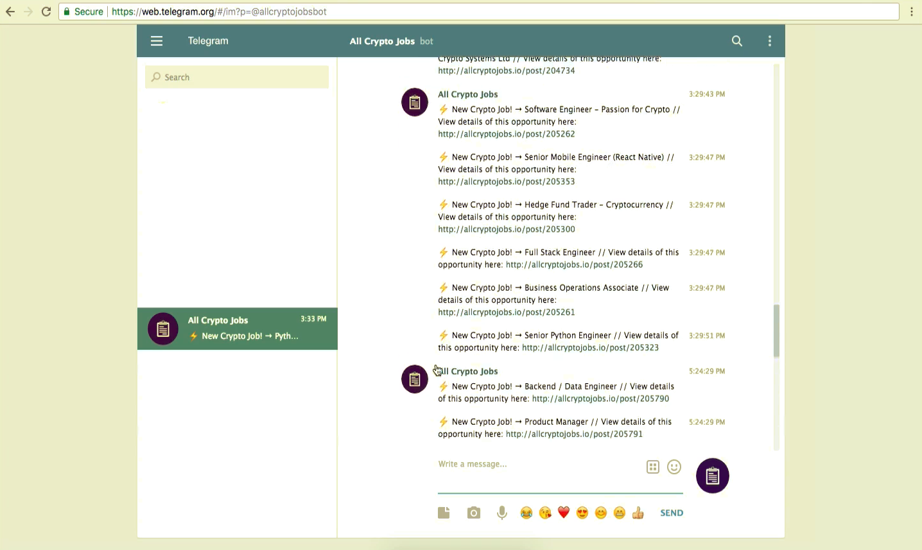Attach a file using document icon
The width and height of the screenshot is (922, 550).
pyautogui.click(x=444, y=513)
